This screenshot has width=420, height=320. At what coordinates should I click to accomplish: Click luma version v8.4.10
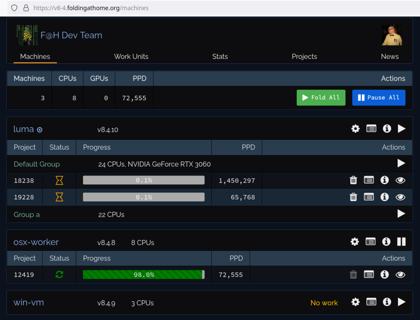[x=107, y=130]
